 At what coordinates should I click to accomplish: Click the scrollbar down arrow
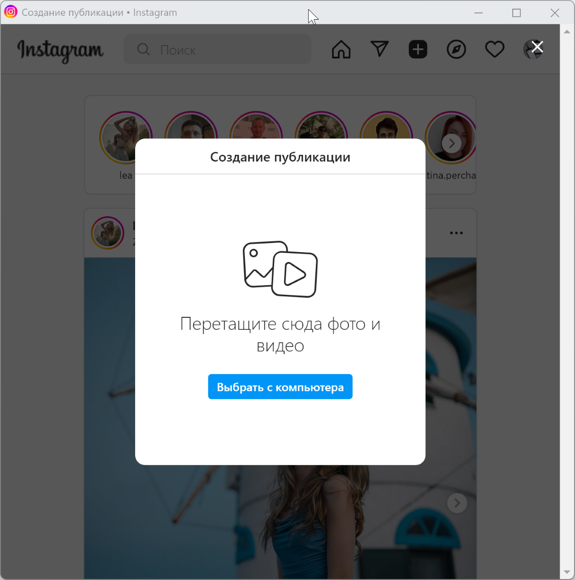tap(567, 572)
